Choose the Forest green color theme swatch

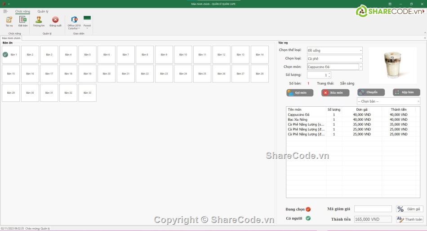tap(87, 19)
